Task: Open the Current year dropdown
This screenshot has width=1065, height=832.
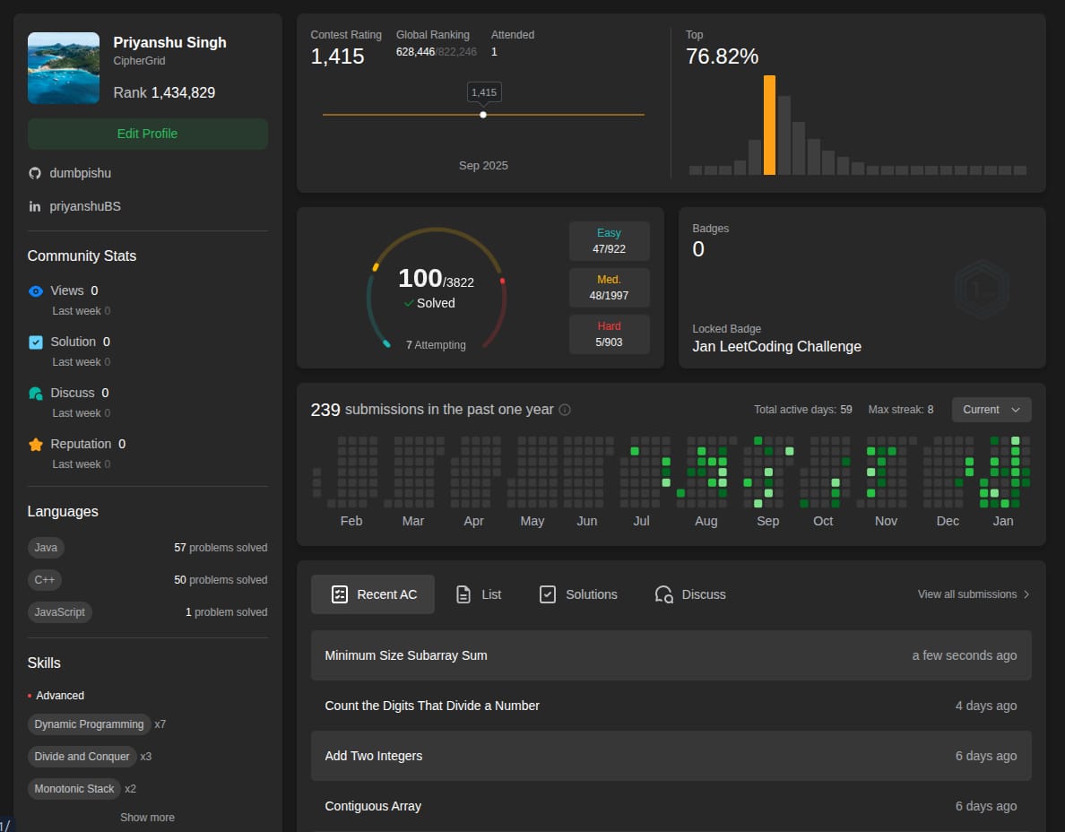Action: pos(991,410)
